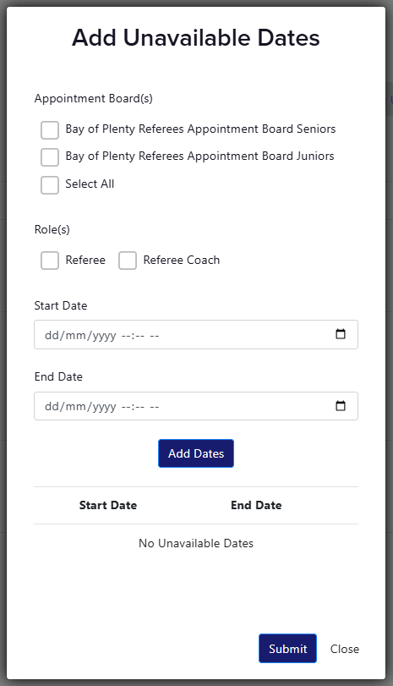Click the Select All label text
Screen dimensions: 393x686
(x=90, y=184)
